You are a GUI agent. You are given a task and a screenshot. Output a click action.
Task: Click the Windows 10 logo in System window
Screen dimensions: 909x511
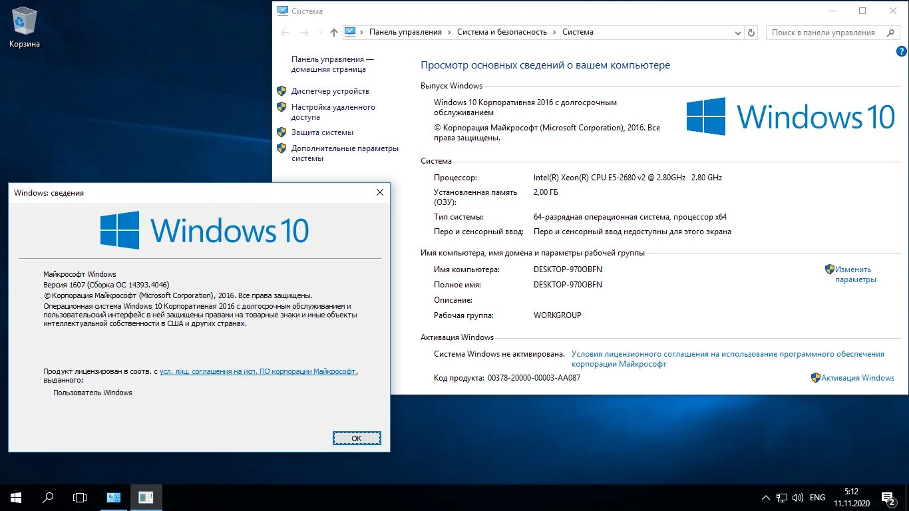[791, 116]
